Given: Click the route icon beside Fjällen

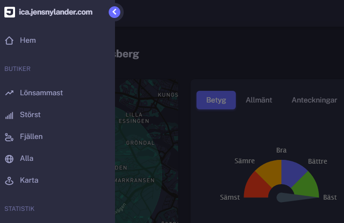Looking at the screenshot, I should click(x=9, y=137).
